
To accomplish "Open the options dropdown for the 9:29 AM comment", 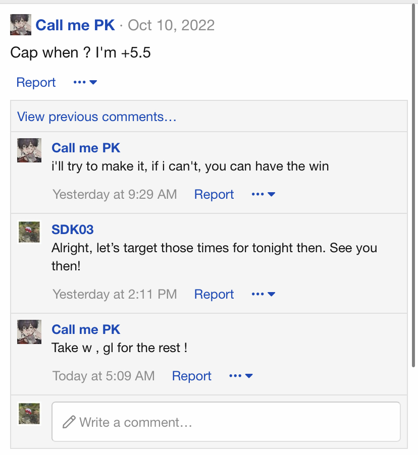I will click(x=263, y=194).
